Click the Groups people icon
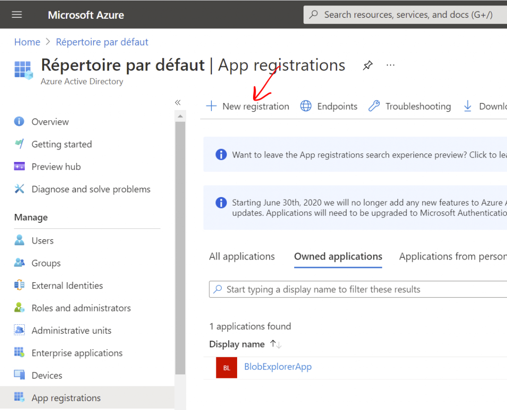This screenshot has height=410, width=507. coord(19,262)
